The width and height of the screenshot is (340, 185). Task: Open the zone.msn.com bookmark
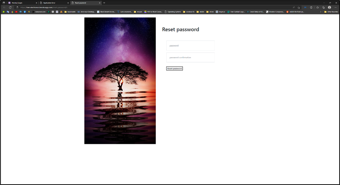click(39, 12)
